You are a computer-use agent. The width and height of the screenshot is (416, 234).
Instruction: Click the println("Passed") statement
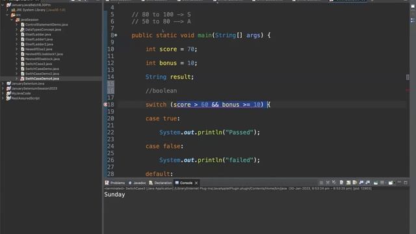click(209, 132)
